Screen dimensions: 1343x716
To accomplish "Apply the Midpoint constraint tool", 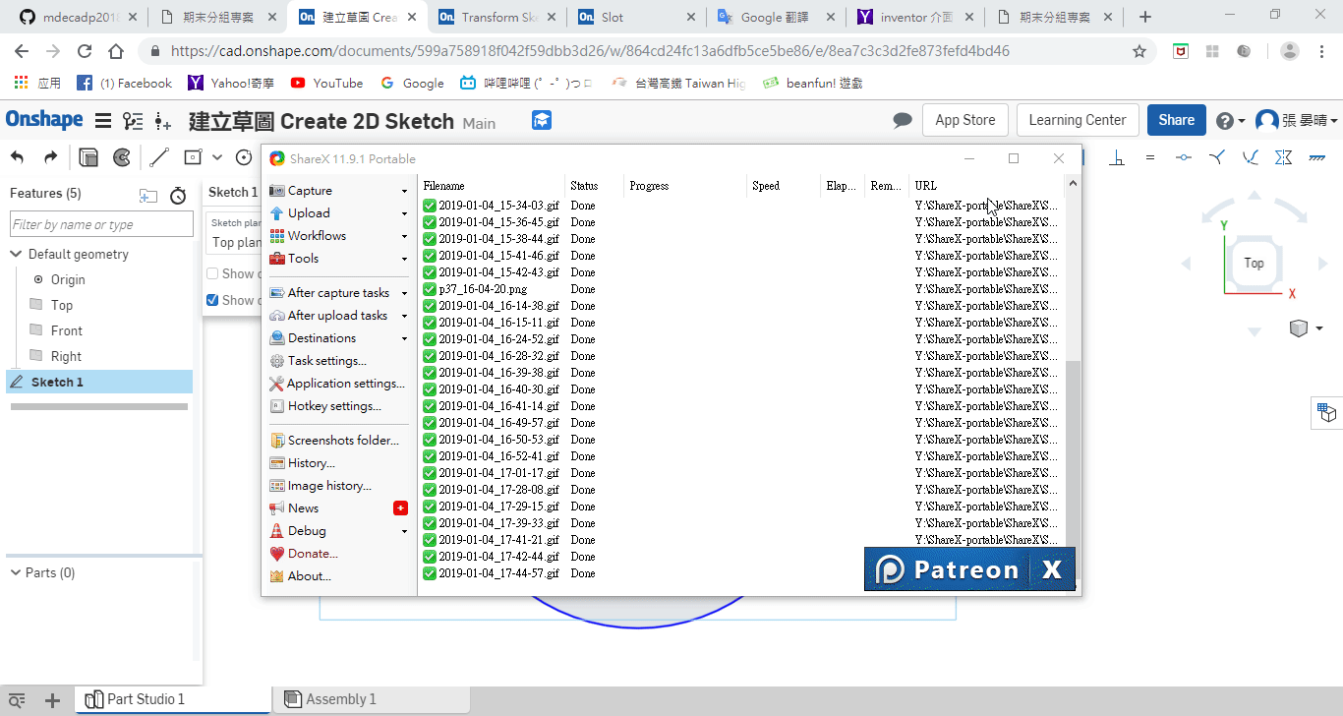I will point(1184,157).
